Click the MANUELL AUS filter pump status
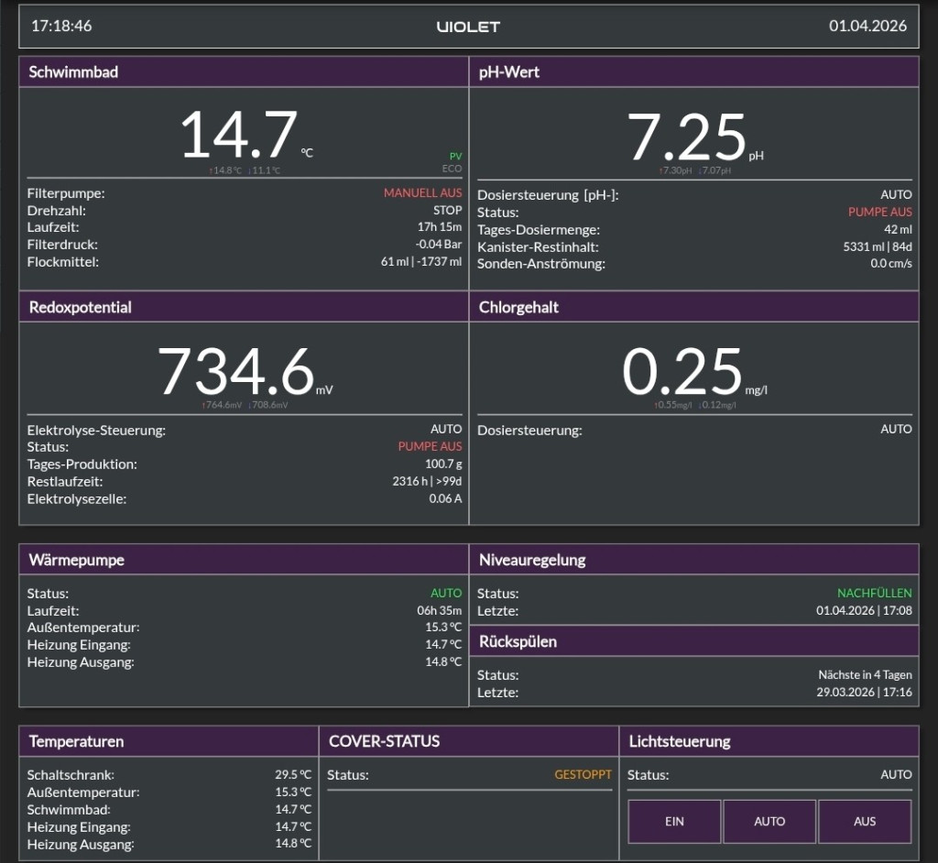The width and height of the screenshot is (938, 863). point(423,192)
